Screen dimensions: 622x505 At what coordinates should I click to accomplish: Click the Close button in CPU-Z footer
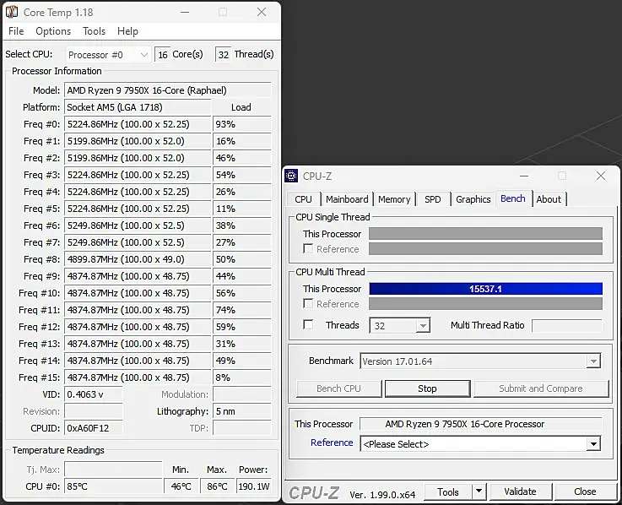(x=585, y=491)
